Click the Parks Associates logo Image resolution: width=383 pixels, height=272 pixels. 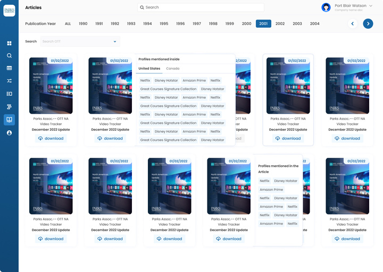(9, 11)
